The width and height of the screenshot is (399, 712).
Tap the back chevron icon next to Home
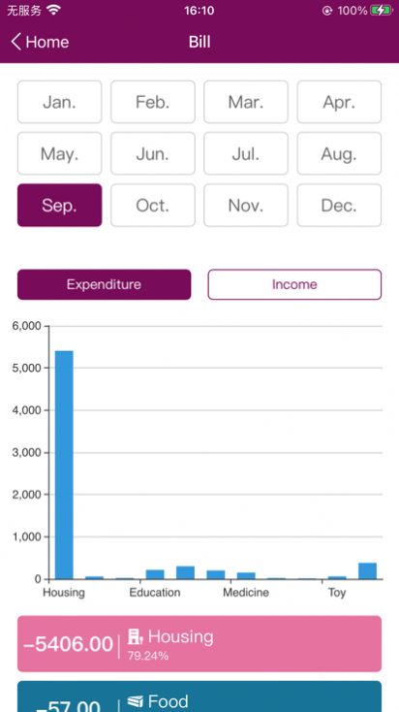pos(15,42)
